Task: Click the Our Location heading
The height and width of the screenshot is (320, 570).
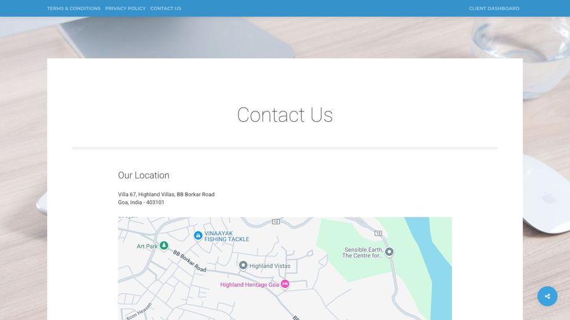Action: click(144, 175)
